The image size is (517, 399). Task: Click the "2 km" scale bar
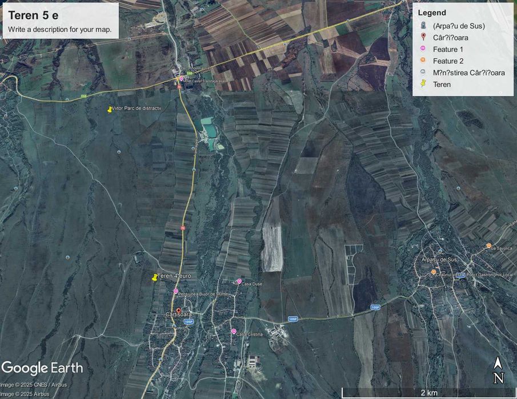[x=429, y=392]
